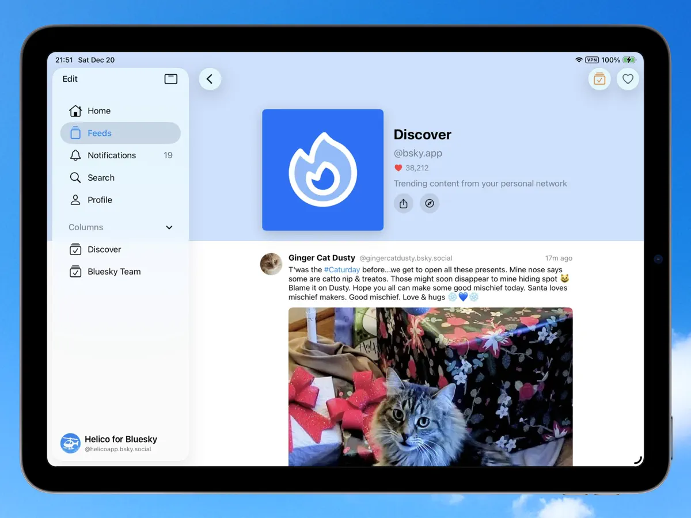Collapse the Columns section chevron
Viewport: 691px width, 518px height.
[169, 227]
